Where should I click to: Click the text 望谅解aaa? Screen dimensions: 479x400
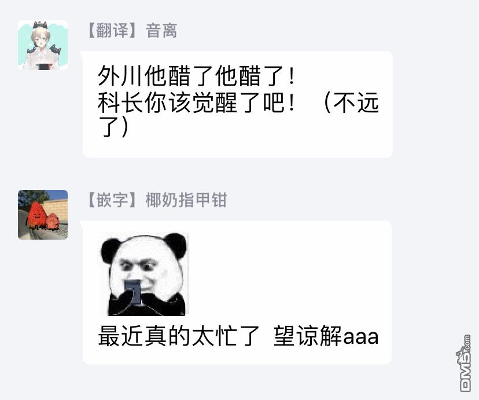click(x=326, y=336)
